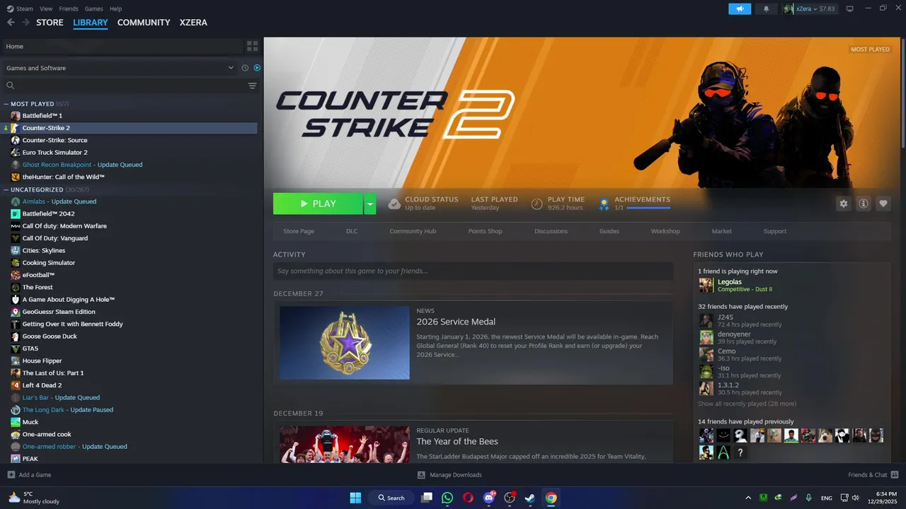
Task: Collapse the Most Played category
Action: [6, 104]
